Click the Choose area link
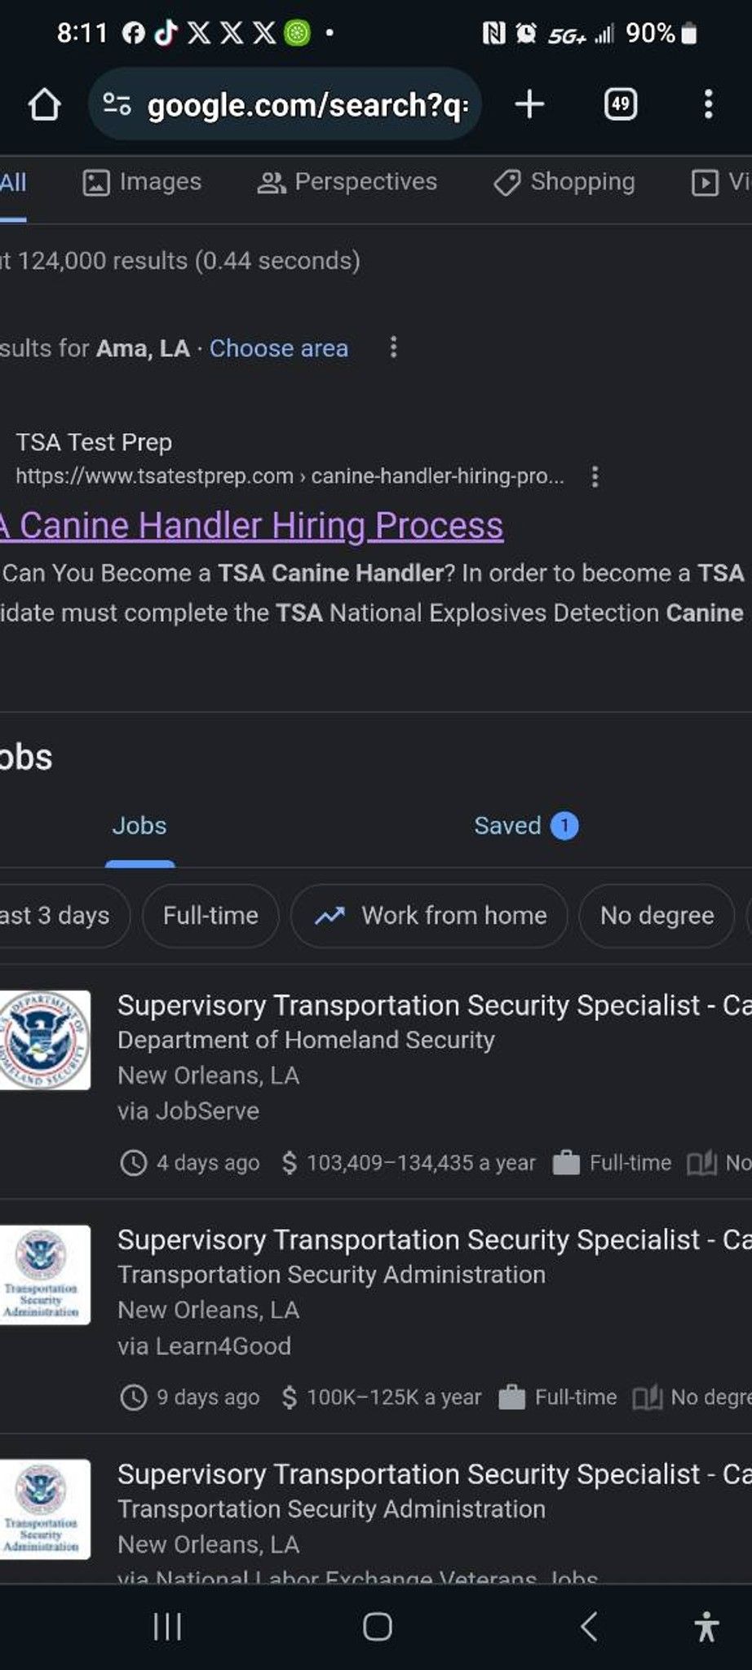 click(x=279, y=348)
